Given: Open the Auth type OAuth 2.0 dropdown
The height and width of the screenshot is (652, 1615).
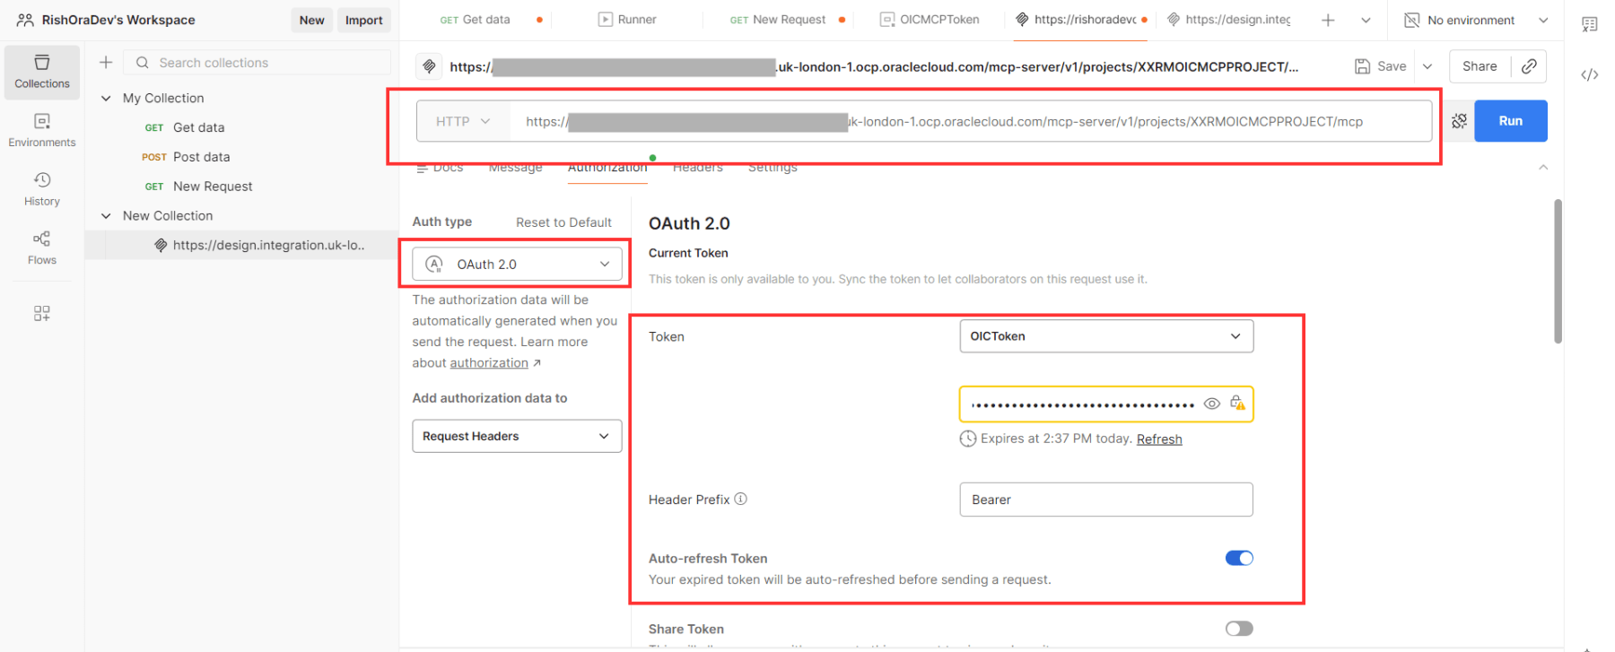Looking at the screenshot, I should 517,265.
